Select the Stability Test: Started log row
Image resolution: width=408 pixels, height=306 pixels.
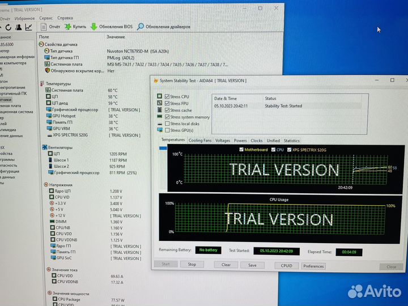click(x=287, y=106)
